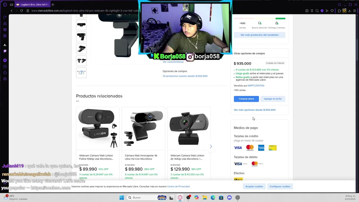Go back to previous page
359x202 pixels.
pos(11,11)
